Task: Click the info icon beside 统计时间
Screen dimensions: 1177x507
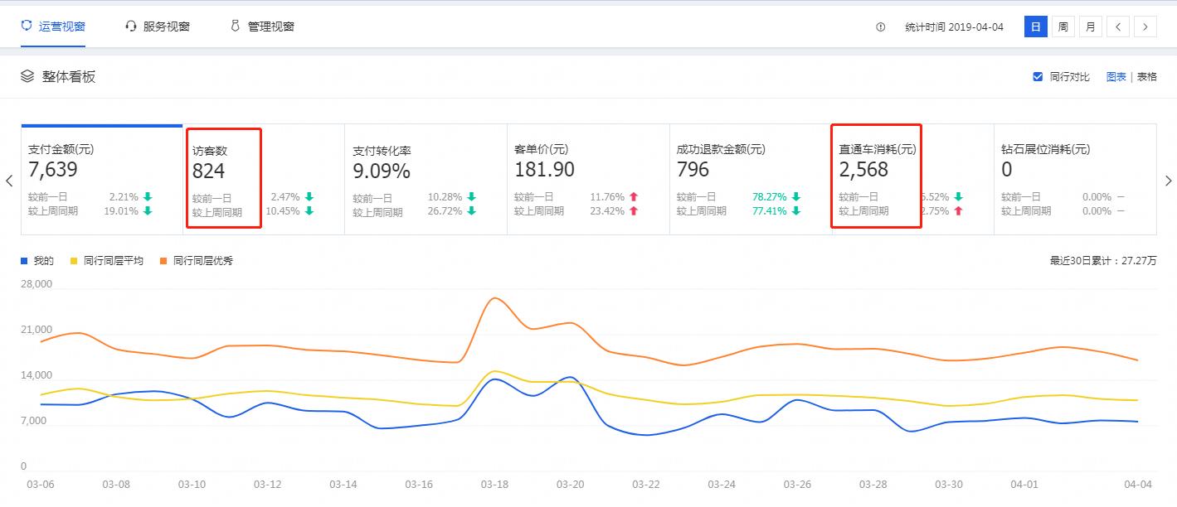Action: [880, 27]
